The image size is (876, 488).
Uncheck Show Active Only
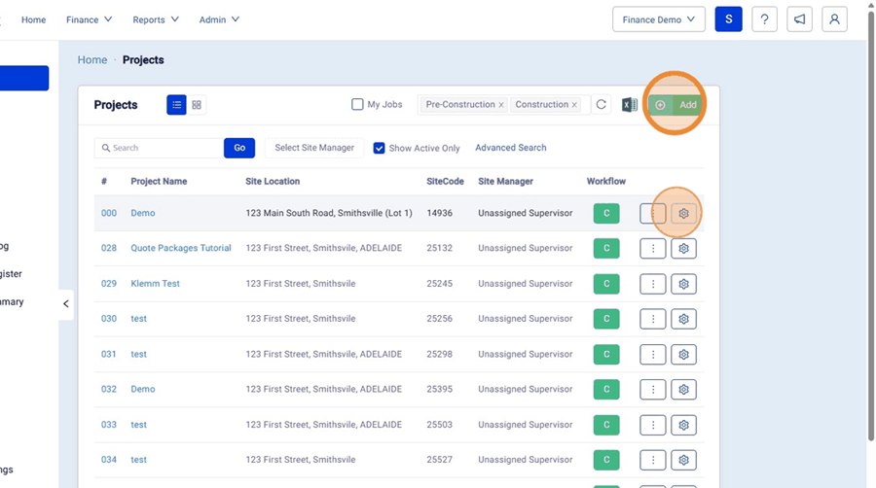380,149
